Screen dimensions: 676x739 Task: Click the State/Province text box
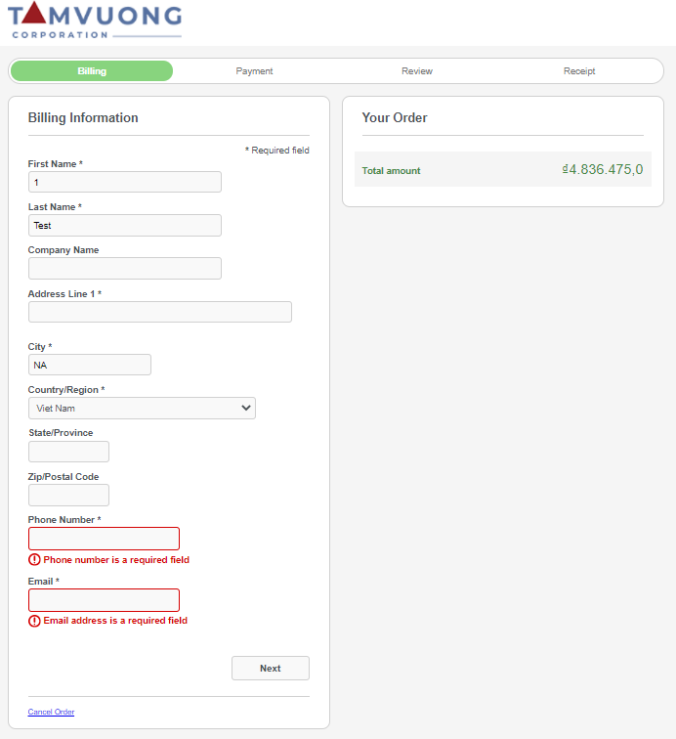(x=68, y=452)
